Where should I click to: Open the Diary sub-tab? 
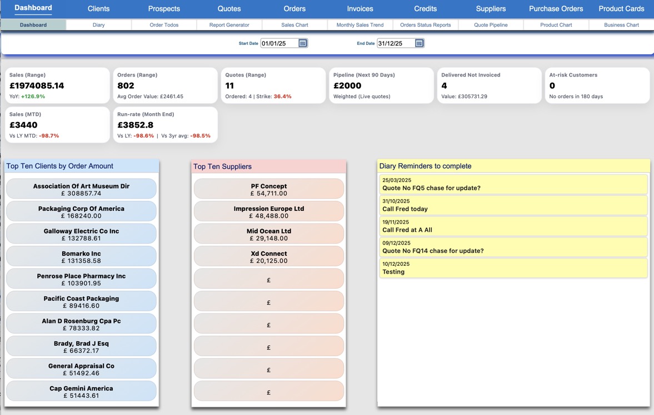pos(98,25)
